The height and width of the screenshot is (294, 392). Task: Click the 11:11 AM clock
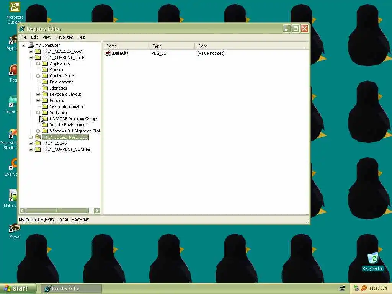(378, 288)
